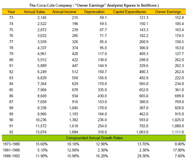Viewport: 188px width, 162px height.
Task: Select capital expenditures value 121.3
Action: [x=144, y=18]
